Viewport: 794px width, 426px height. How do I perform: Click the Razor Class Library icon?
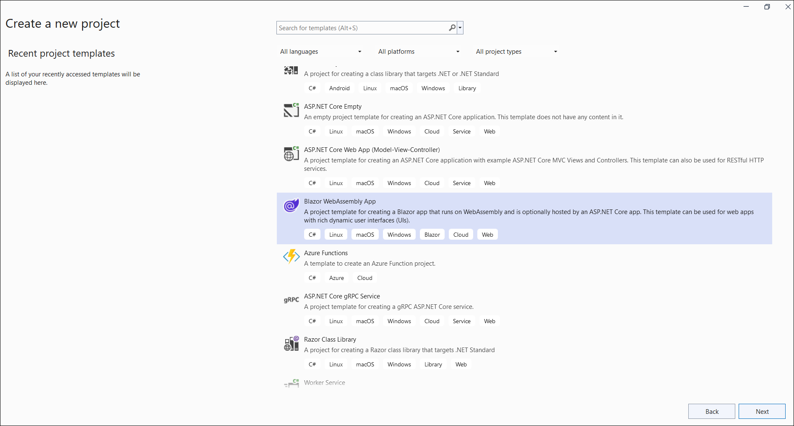pyautogui.click(x=291, y=343)
